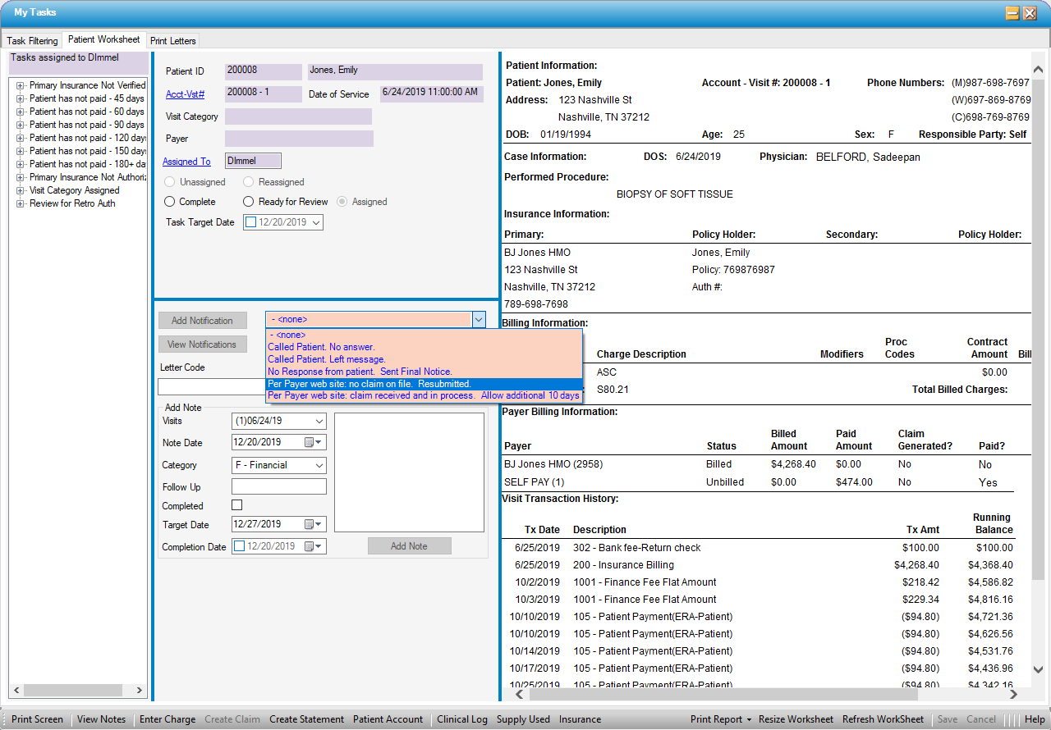The height and width of the screenshot is (730, 1051).
Task: Click the Follow Up input field
Action: (279, 487)
